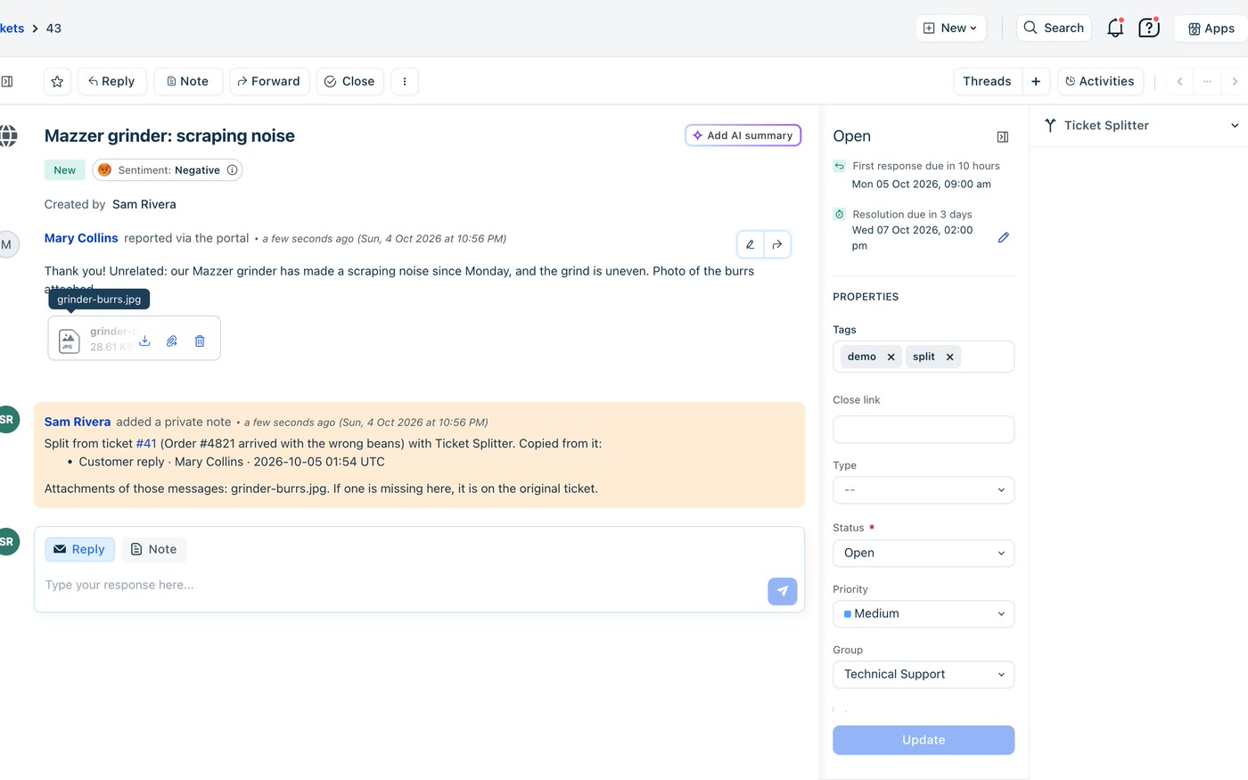The height and width of the screenshot is (780, 1248).
Task: Expand the Ticket Splitter panel chevron
Action: pos(1235,126)
